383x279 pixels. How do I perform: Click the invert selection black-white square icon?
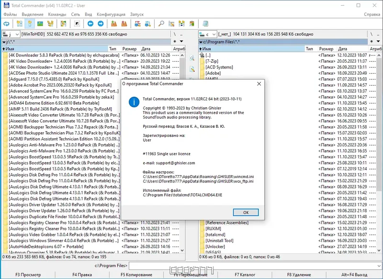point(77,23)
